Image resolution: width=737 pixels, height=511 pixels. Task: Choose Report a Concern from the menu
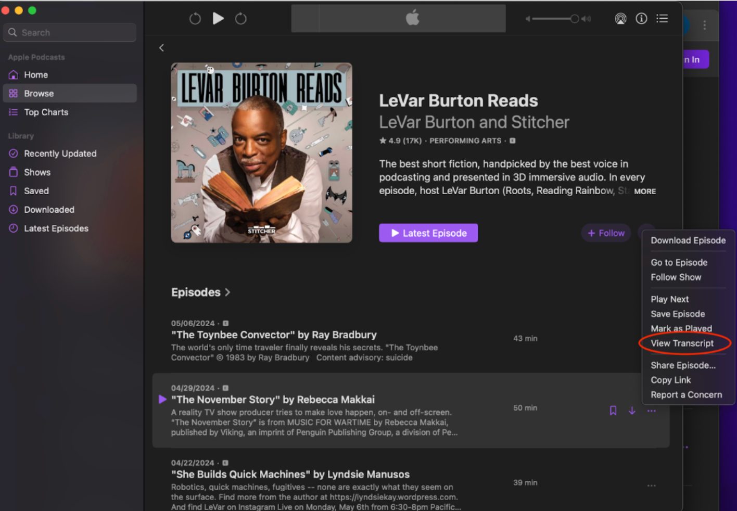[x=687, y=394]
